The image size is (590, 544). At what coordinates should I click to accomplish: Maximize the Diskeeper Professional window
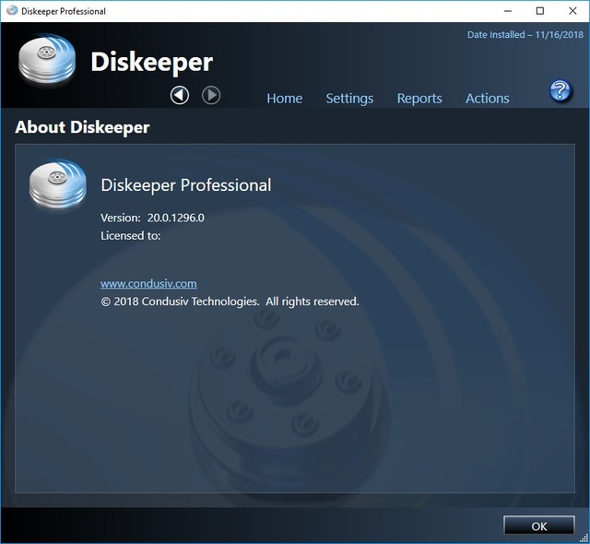click(539, 11)
